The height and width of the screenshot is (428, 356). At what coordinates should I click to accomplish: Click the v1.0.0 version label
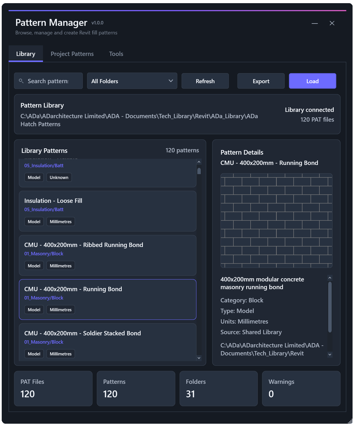pyautogui.click(x=97, y=23)
